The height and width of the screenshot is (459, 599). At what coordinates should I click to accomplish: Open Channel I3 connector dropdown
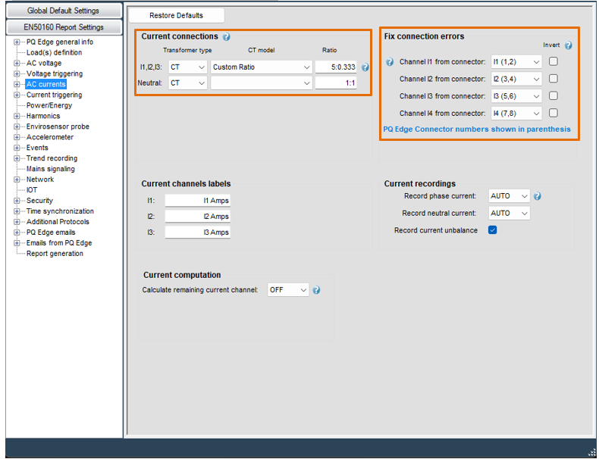pos(516,96)
